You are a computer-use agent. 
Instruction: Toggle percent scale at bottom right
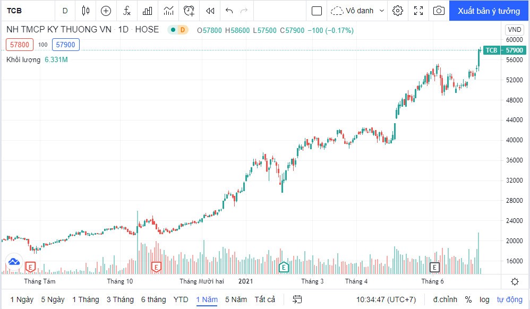click(468, 299)
